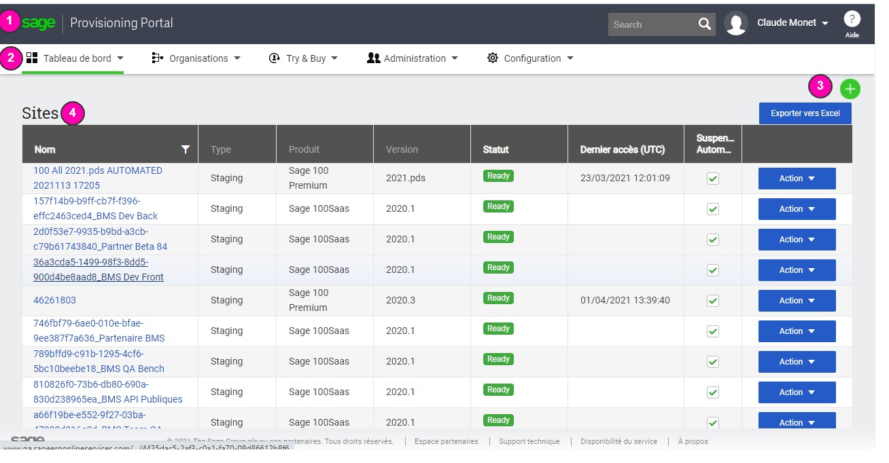Open the BMS QA Bench site link
The image size is (889, 463).
(x=99, y=361)
